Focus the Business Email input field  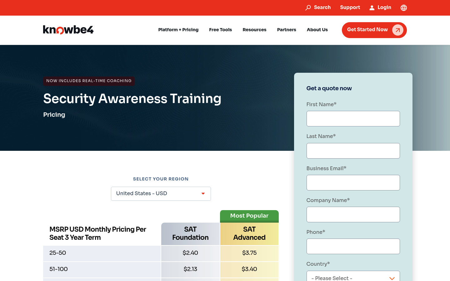pos(353,183)
